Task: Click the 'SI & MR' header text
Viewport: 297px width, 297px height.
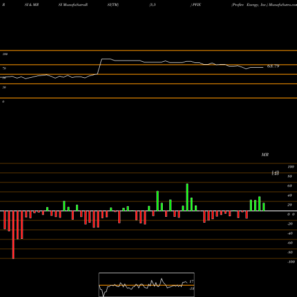Action: 31,5
